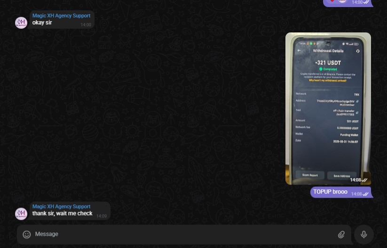Select the "TOPUP brooo" message bubble
Screen dimensions: 387x248
331,192
